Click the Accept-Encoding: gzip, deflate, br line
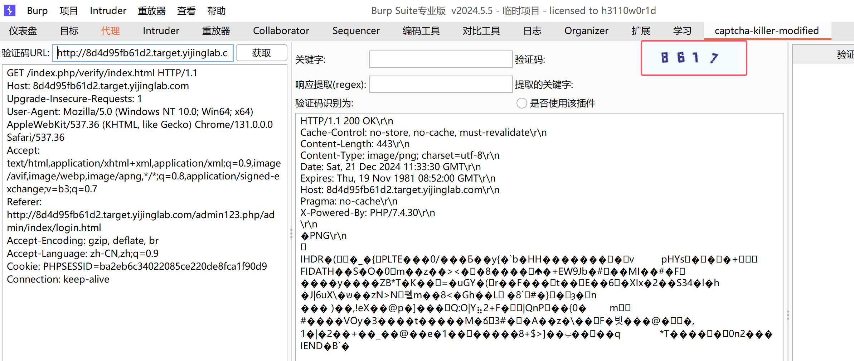The width and height of the screenshot is (854, 361). 83,241
